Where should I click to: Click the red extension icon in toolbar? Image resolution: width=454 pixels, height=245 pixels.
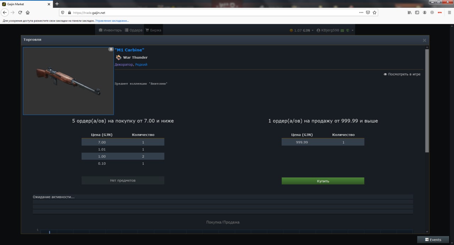[x=440, y=12]
